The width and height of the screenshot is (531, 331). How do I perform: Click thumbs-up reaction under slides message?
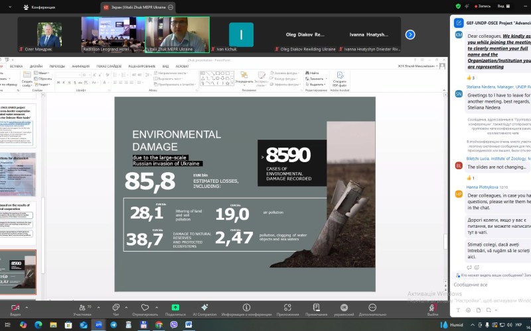pos(471,177)
